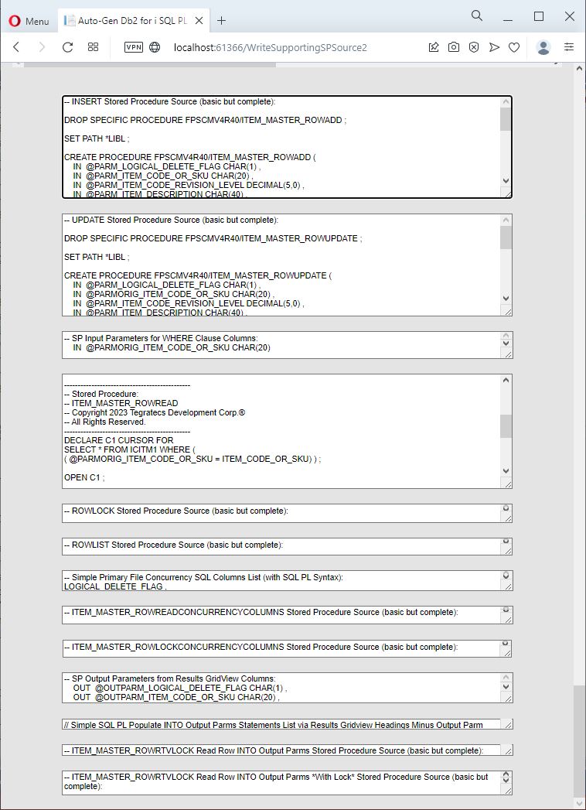Click the page vertical scrollbar thumb
The width and height of the screenshot is (586, 810).
[x=579, y=741]
